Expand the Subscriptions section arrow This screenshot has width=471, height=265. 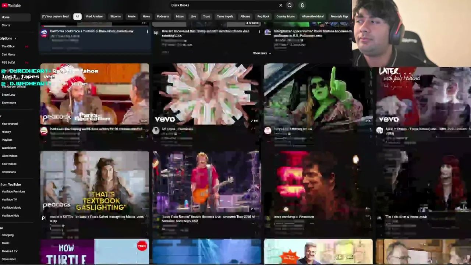pyautogui.click(x=15, y=38)
